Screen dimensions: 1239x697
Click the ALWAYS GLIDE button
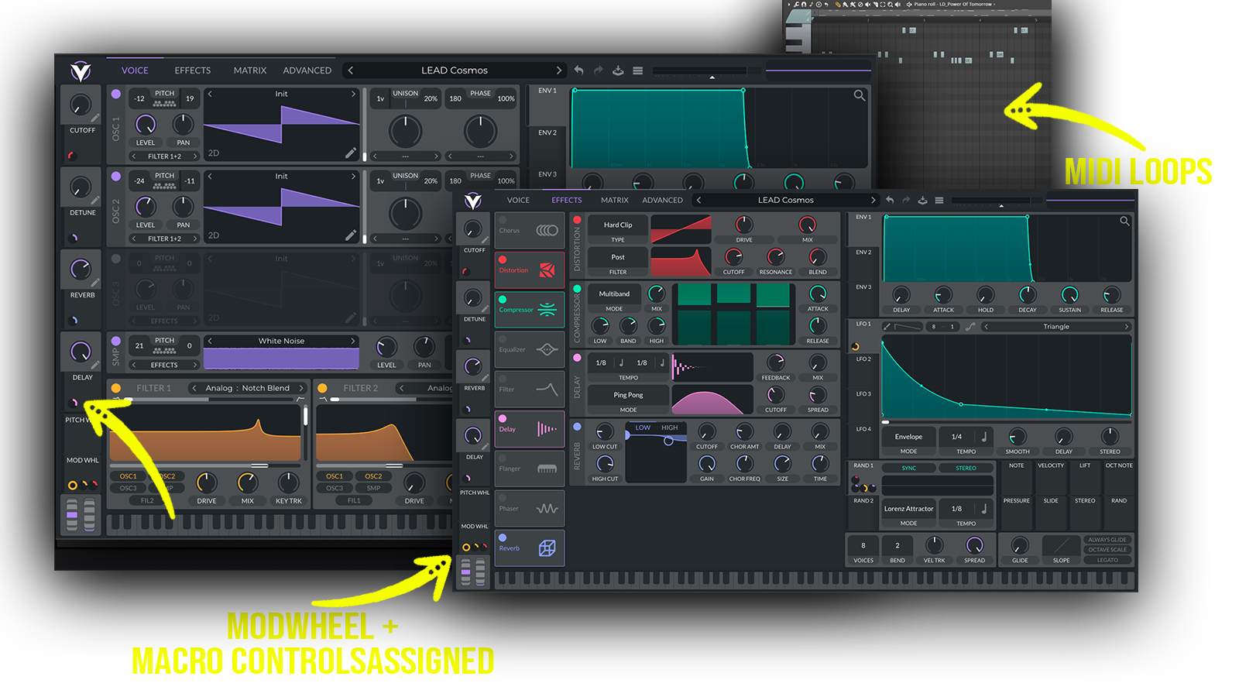tap(1107, 540)
